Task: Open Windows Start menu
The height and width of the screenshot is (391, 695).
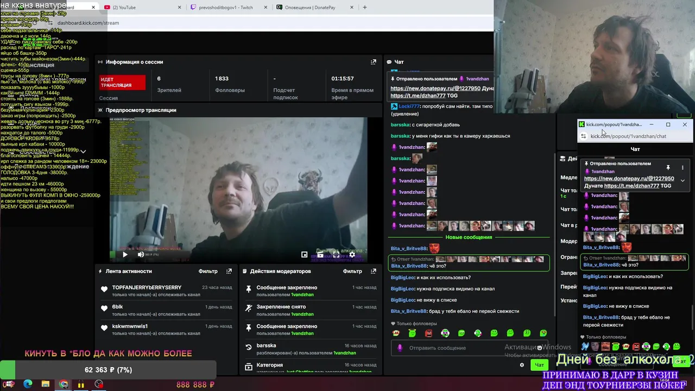Action: [9, 384]
